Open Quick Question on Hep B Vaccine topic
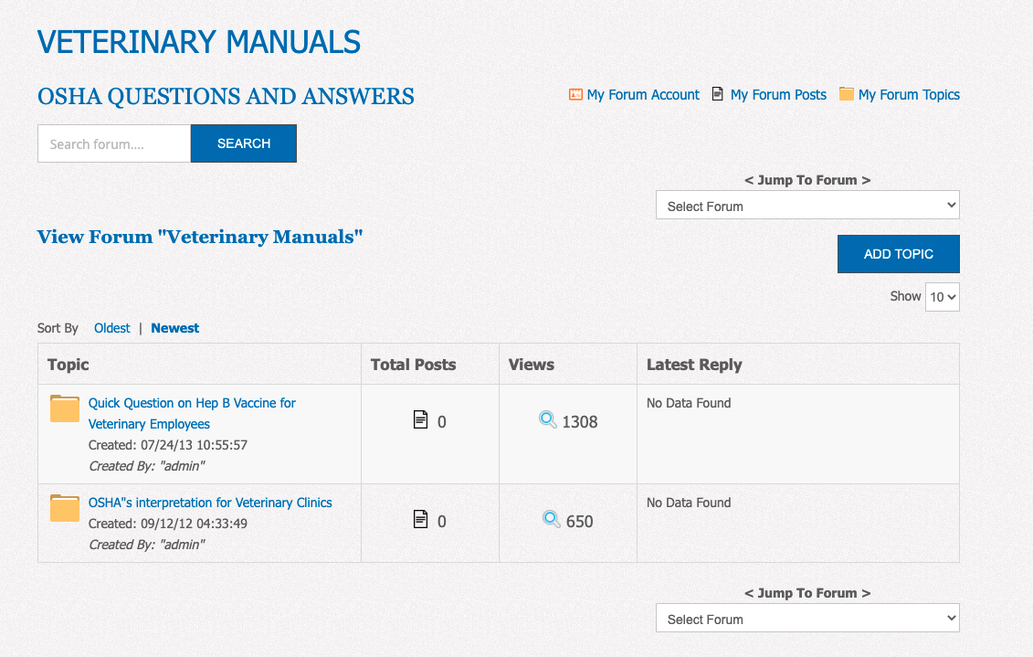 coord(192,413)
